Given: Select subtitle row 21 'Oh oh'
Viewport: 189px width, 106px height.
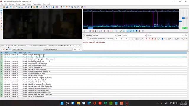Looking at the screenshot, I should [x=93, y=97].
